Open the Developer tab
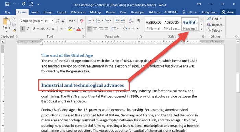 click(x=137, y=12)
